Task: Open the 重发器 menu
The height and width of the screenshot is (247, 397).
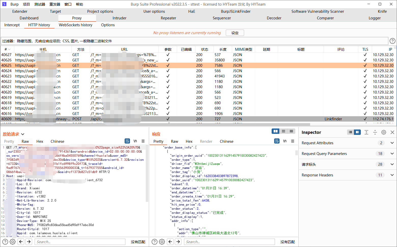Action: [x=55, y=4]
